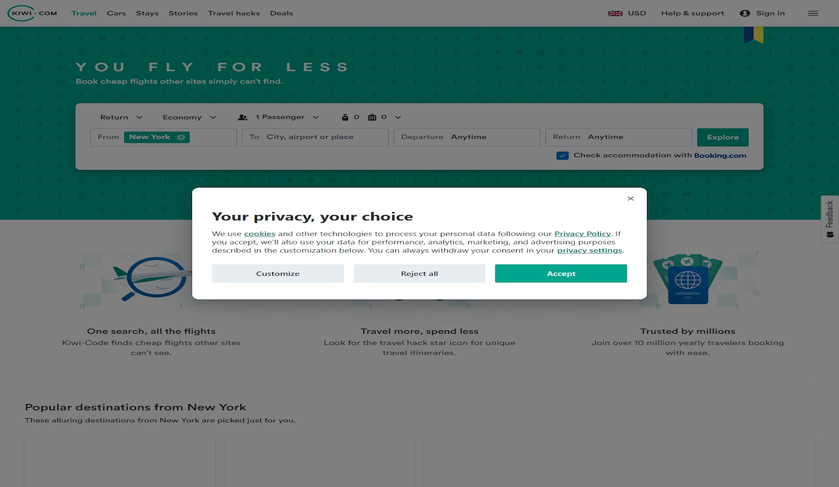The width and height of the screenshot is (839, 487).
Task: Click the Ukraine ribbon badge
Action: pos(753,35)
